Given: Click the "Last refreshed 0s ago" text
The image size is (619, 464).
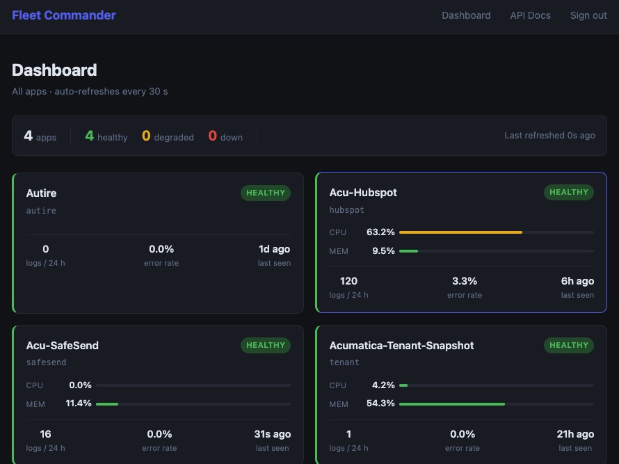Looking at the screenshot, I should point(549,136).
